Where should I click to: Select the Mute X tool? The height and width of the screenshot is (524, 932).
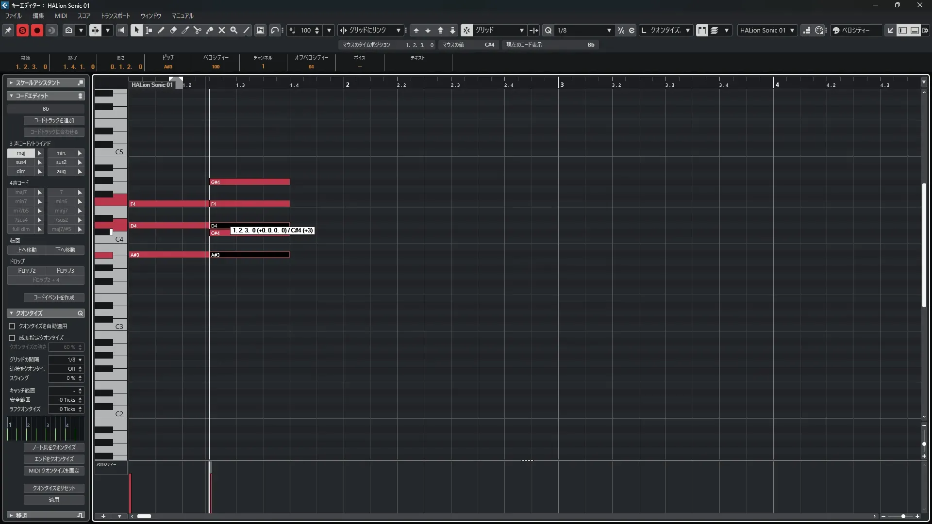tap(222, 30)
